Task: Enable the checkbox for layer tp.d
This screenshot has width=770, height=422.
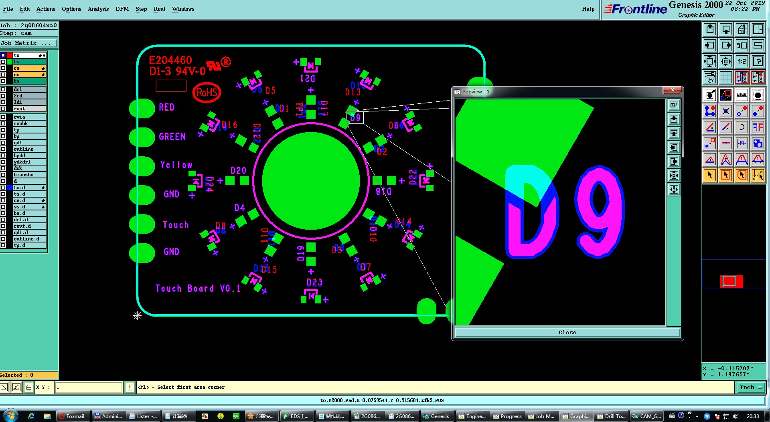Action: [x=3, y=245]
